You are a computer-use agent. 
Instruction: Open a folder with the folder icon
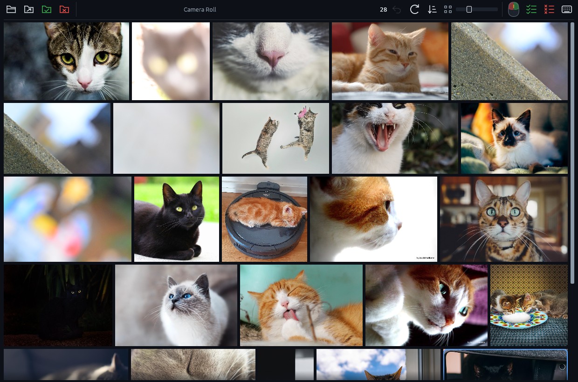(x=11, y=9)
